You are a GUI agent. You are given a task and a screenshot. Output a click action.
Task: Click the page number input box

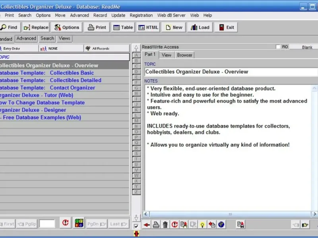(x=47, y=224)
